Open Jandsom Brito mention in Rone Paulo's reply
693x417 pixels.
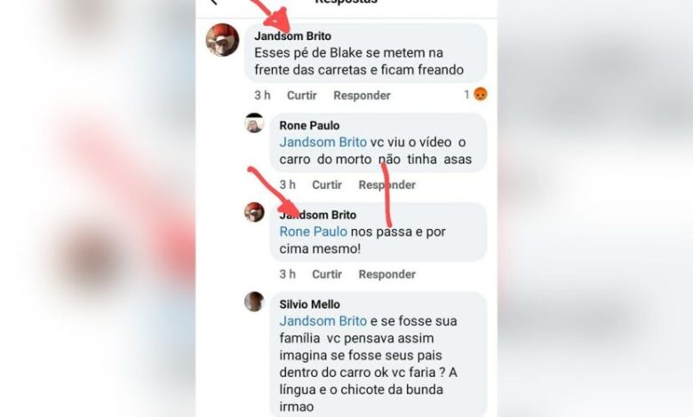click(x=323, y=143)
